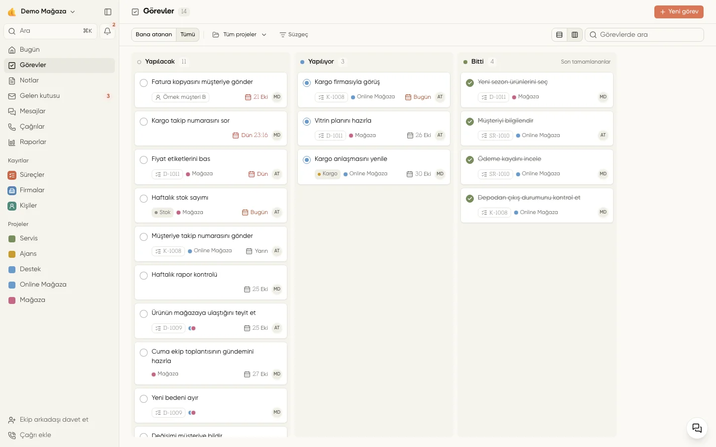Open Süreçler records
This screenshot has height=447, width=716.
(x=60, y=175)
